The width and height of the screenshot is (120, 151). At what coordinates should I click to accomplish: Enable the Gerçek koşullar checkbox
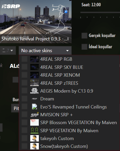click(x=84, y=35)
